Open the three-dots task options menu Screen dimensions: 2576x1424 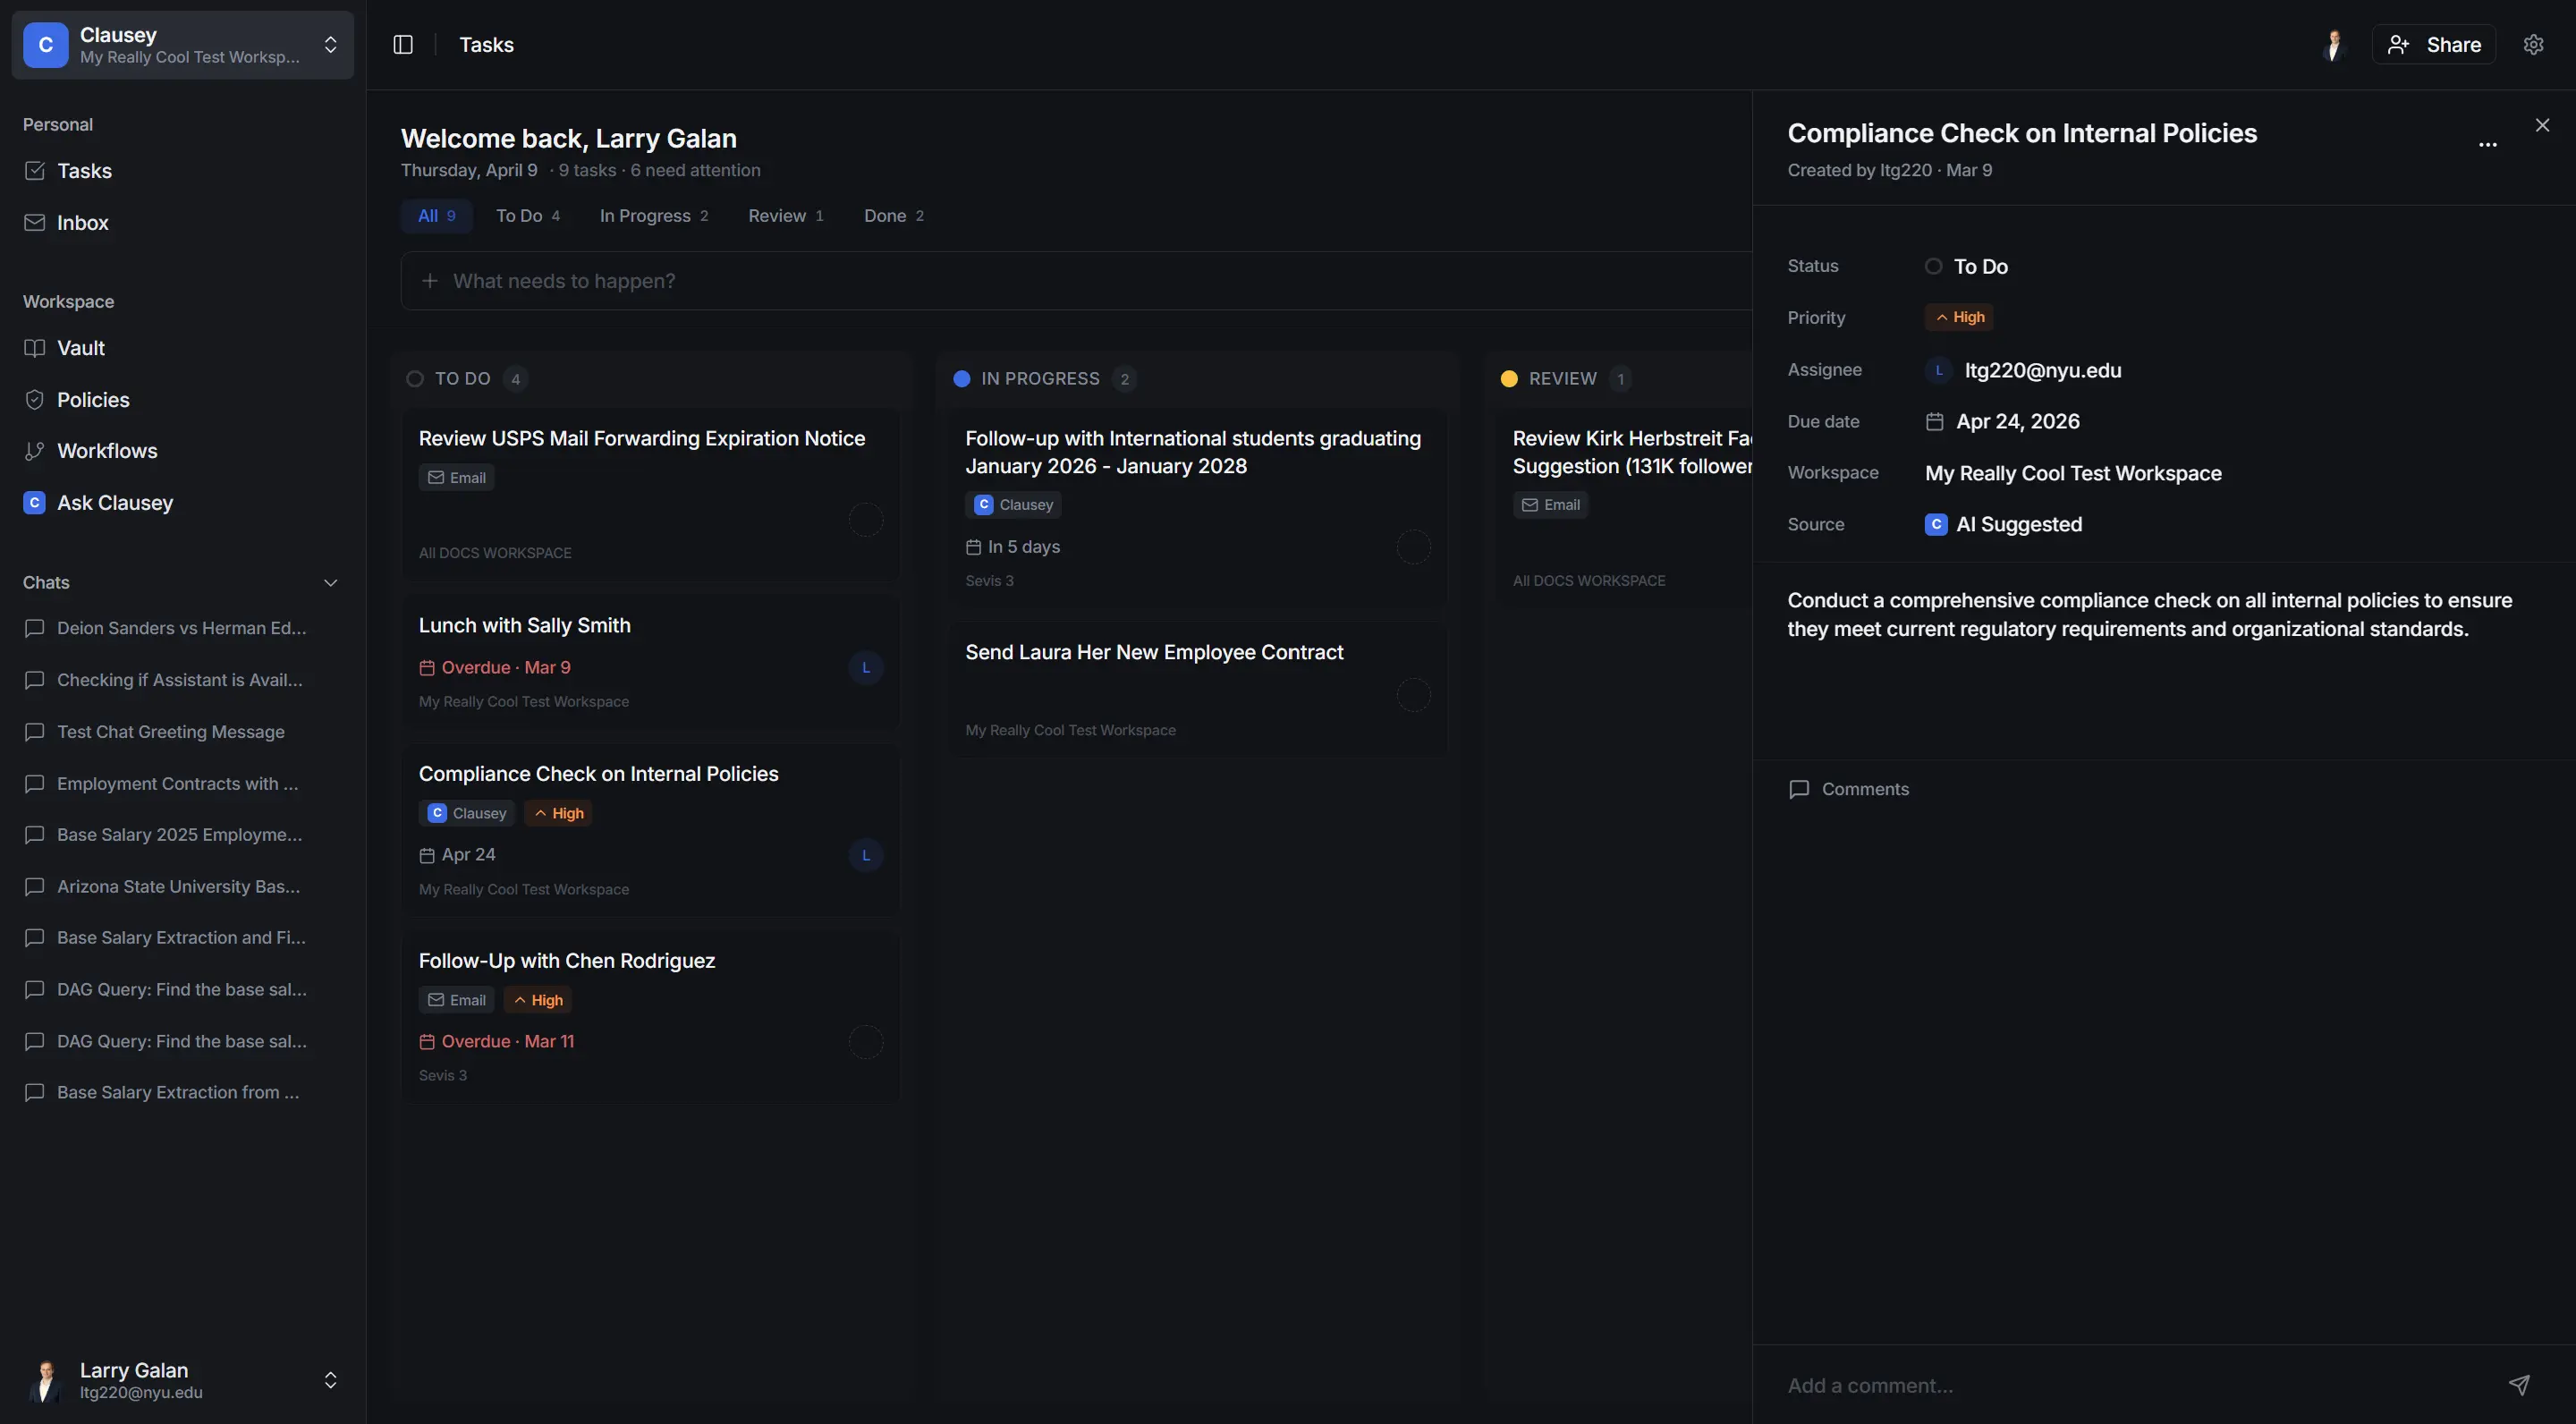[x=2487, y=145]
